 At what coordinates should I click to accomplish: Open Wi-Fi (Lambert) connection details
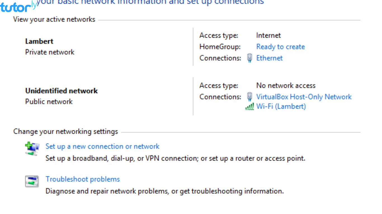(281, 106)
